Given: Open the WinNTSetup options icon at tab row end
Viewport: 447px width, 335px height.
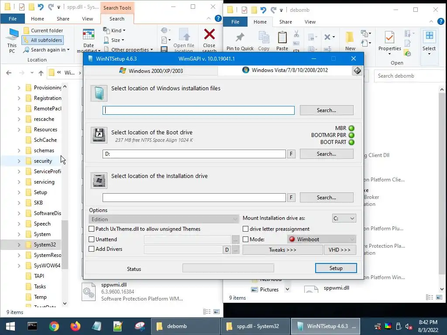Looking at the screenshot, I should [357, 71].
